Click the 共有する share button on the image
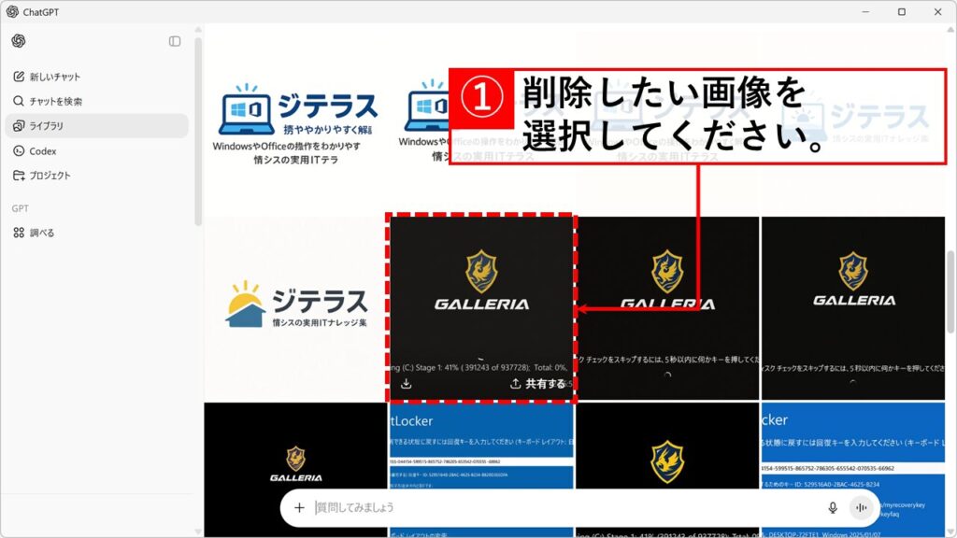This screenshot has width=957, height=538. point(537,384)
